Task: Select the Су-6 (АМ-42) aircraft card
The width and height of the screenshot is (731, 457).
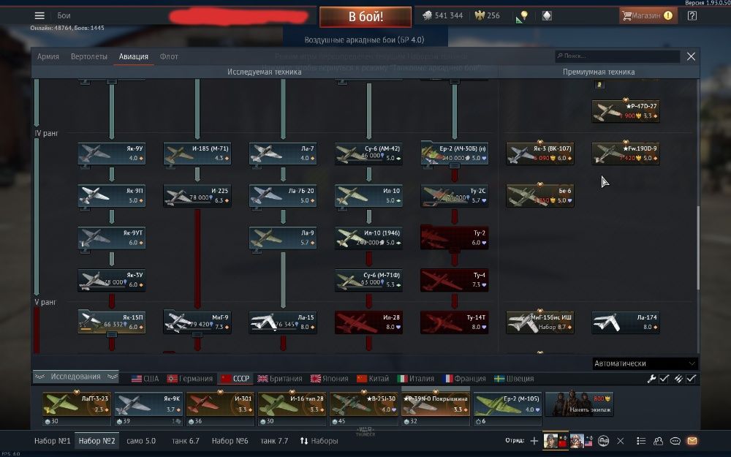Action: (368, 154)
